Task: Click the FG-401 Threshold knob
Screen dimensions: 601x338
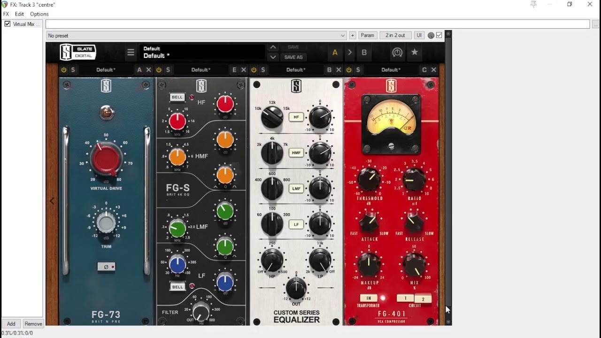Action: pos(369,180)
